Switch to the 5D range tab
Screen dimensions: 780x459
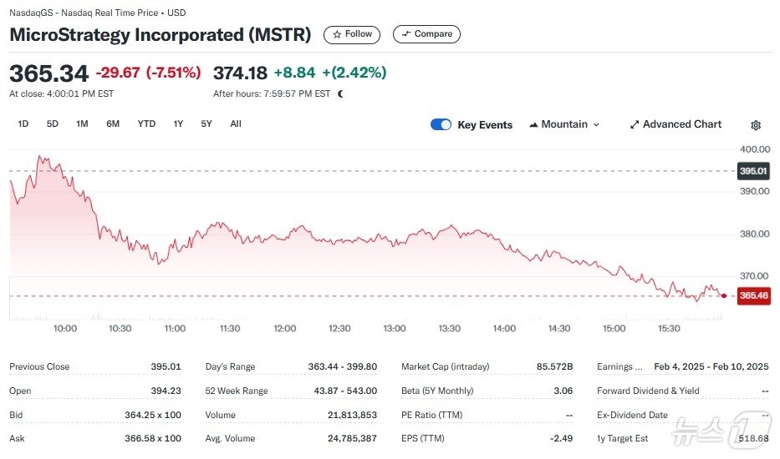[53, 124]
